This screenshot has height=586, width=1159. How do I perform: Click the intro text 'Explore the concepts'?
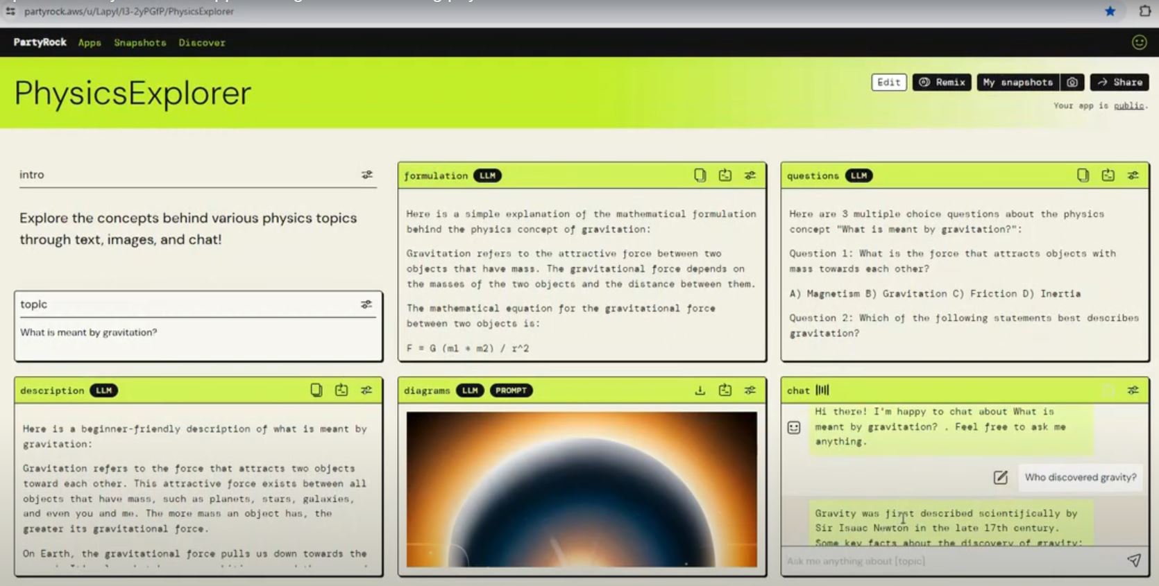click(x=188, y=228)
